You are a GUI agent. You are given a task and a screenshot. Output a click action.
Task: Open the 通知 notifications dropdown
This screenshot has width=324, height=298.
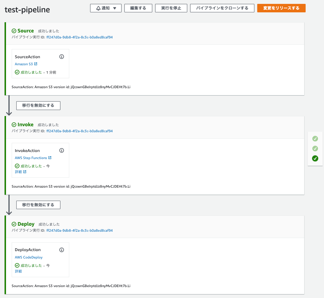106,8
